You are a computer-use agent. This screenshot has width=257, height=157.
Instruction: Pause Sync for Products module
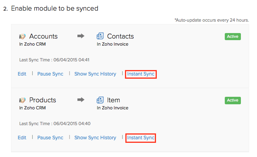click(x=50, y=137)
